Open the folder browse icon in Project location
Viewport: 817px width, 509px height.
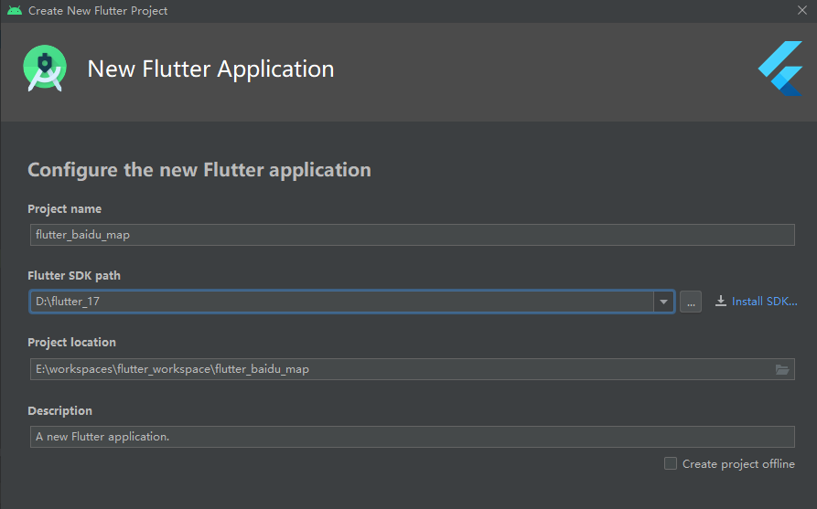coord(782,369)
